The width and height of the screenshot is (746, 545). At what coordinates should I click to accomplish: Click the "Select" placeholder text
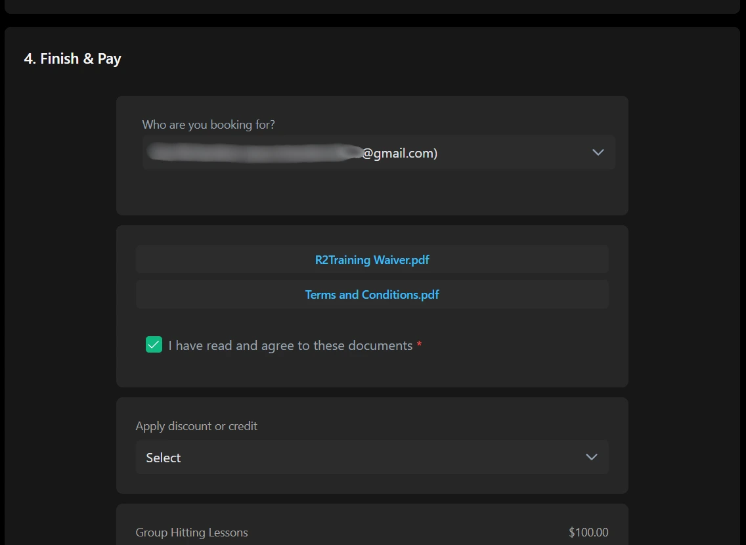(164, 458)
